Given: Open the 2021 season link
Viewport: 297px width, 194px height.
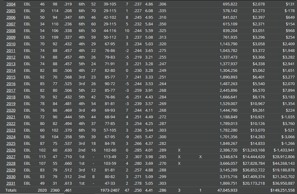Looking at the screenshot, I should pos(11,117).
